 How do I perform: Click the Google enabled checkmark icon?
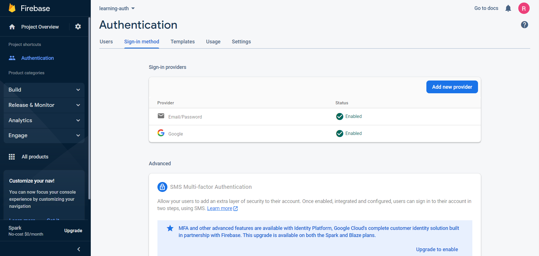340,134
